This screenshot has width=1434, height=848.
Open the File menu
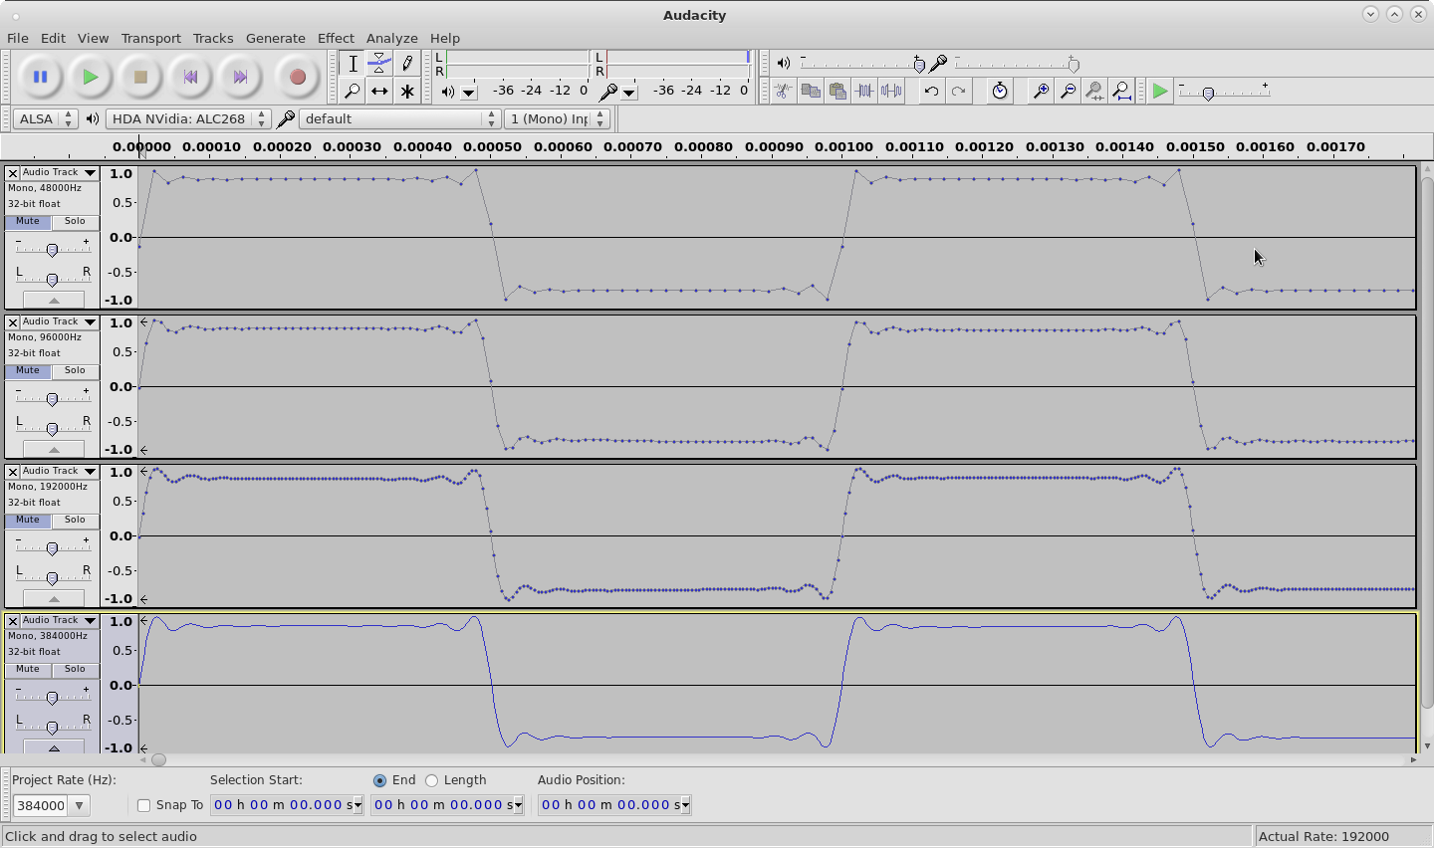(x=17, y=38)
